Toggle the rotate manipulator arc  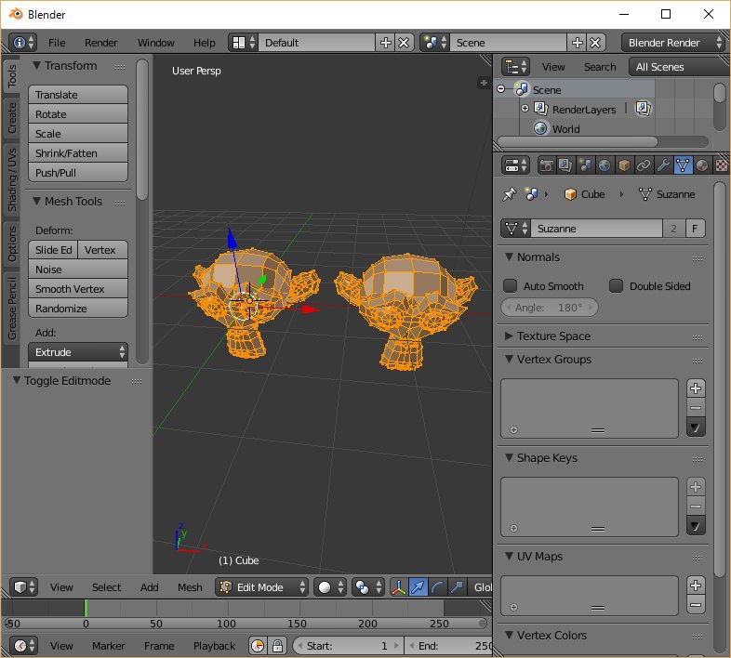pos(437,587)
